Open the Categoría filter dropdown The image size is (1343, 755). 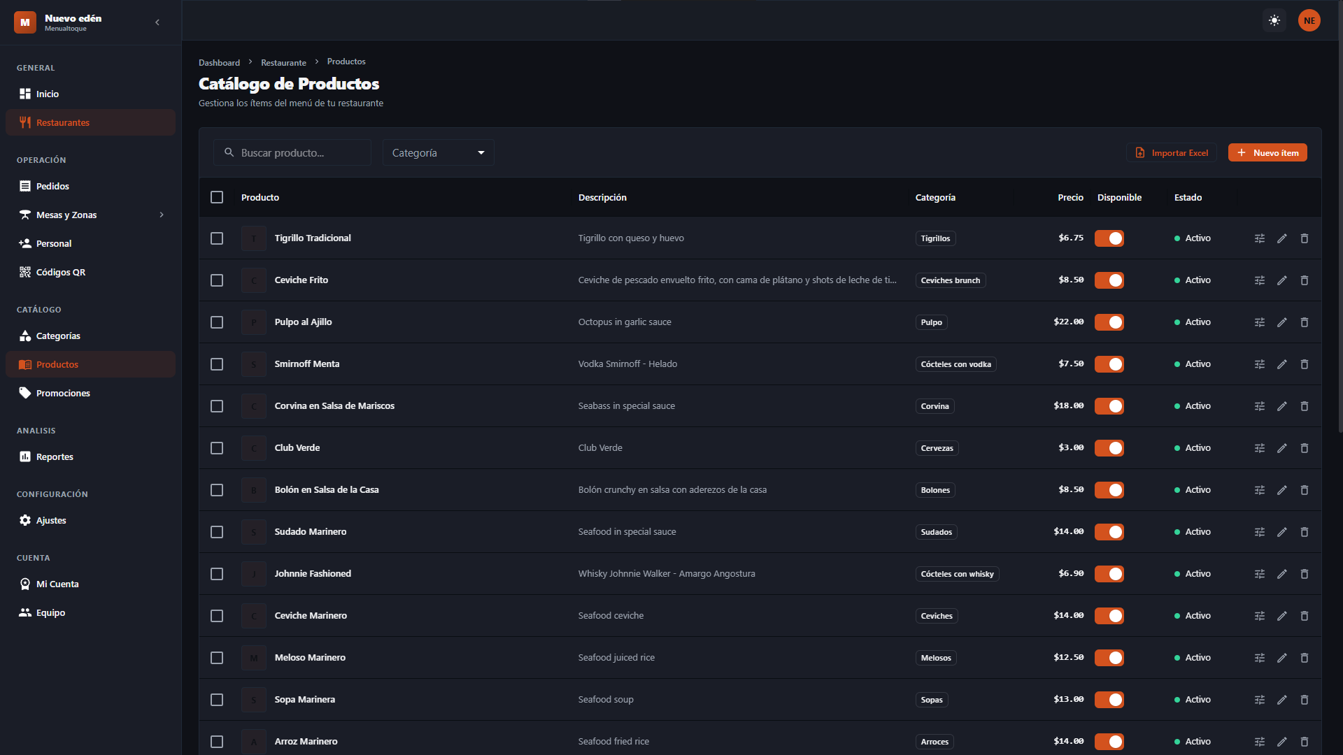(x=438, y=152)
